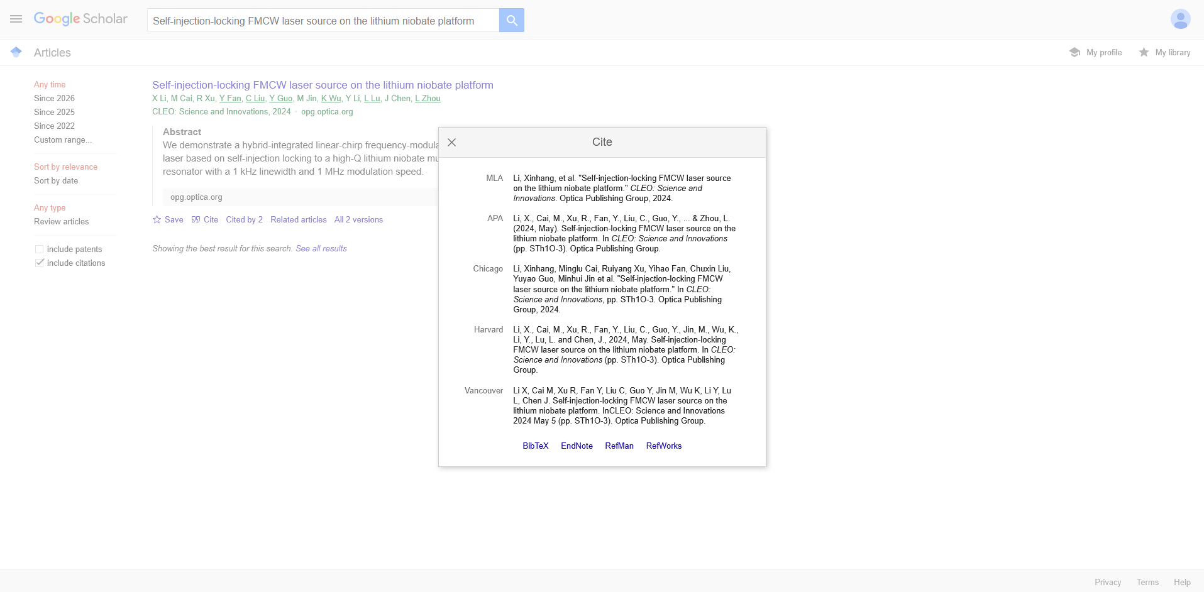Click the blue search magnifier button
The height and width of the screenshot is (592, 1204).
pos(512,20)
